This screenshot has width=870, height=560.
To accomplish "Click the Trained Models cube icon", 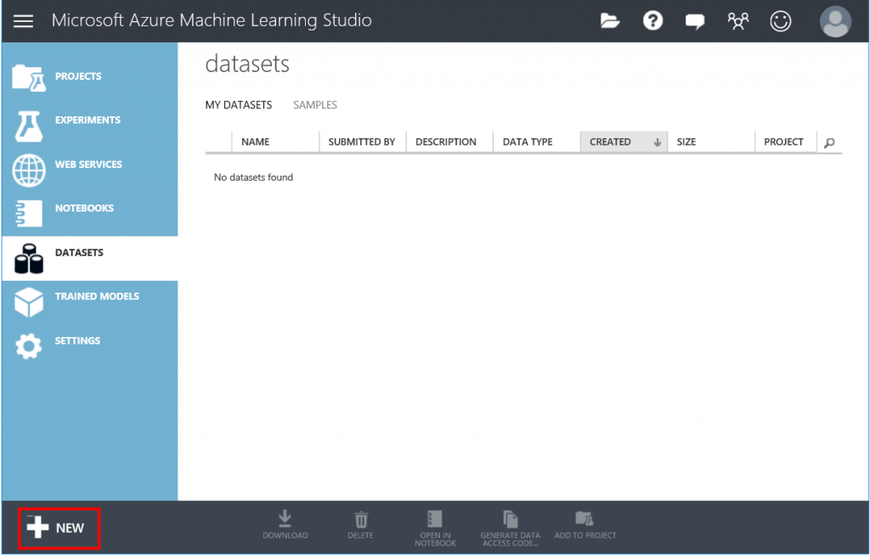I will [29, 302].
